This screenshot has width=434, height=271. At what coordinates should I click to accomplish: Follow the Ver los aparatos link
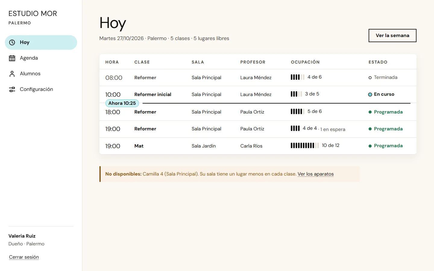click(316, 174)
